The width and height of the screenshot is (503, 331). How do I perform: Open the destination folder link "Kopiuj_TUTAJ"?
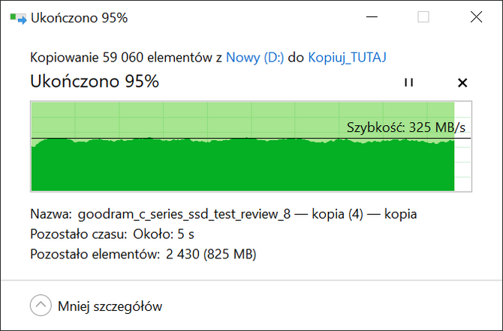click(347, 57)
